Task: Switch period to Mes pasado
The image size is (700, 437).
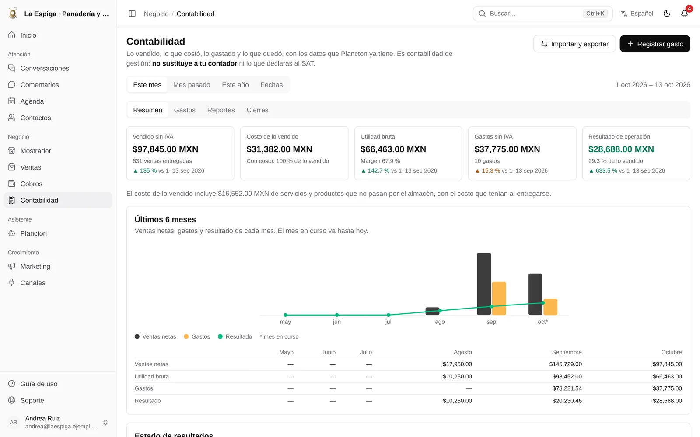Action: coord(192,85)
